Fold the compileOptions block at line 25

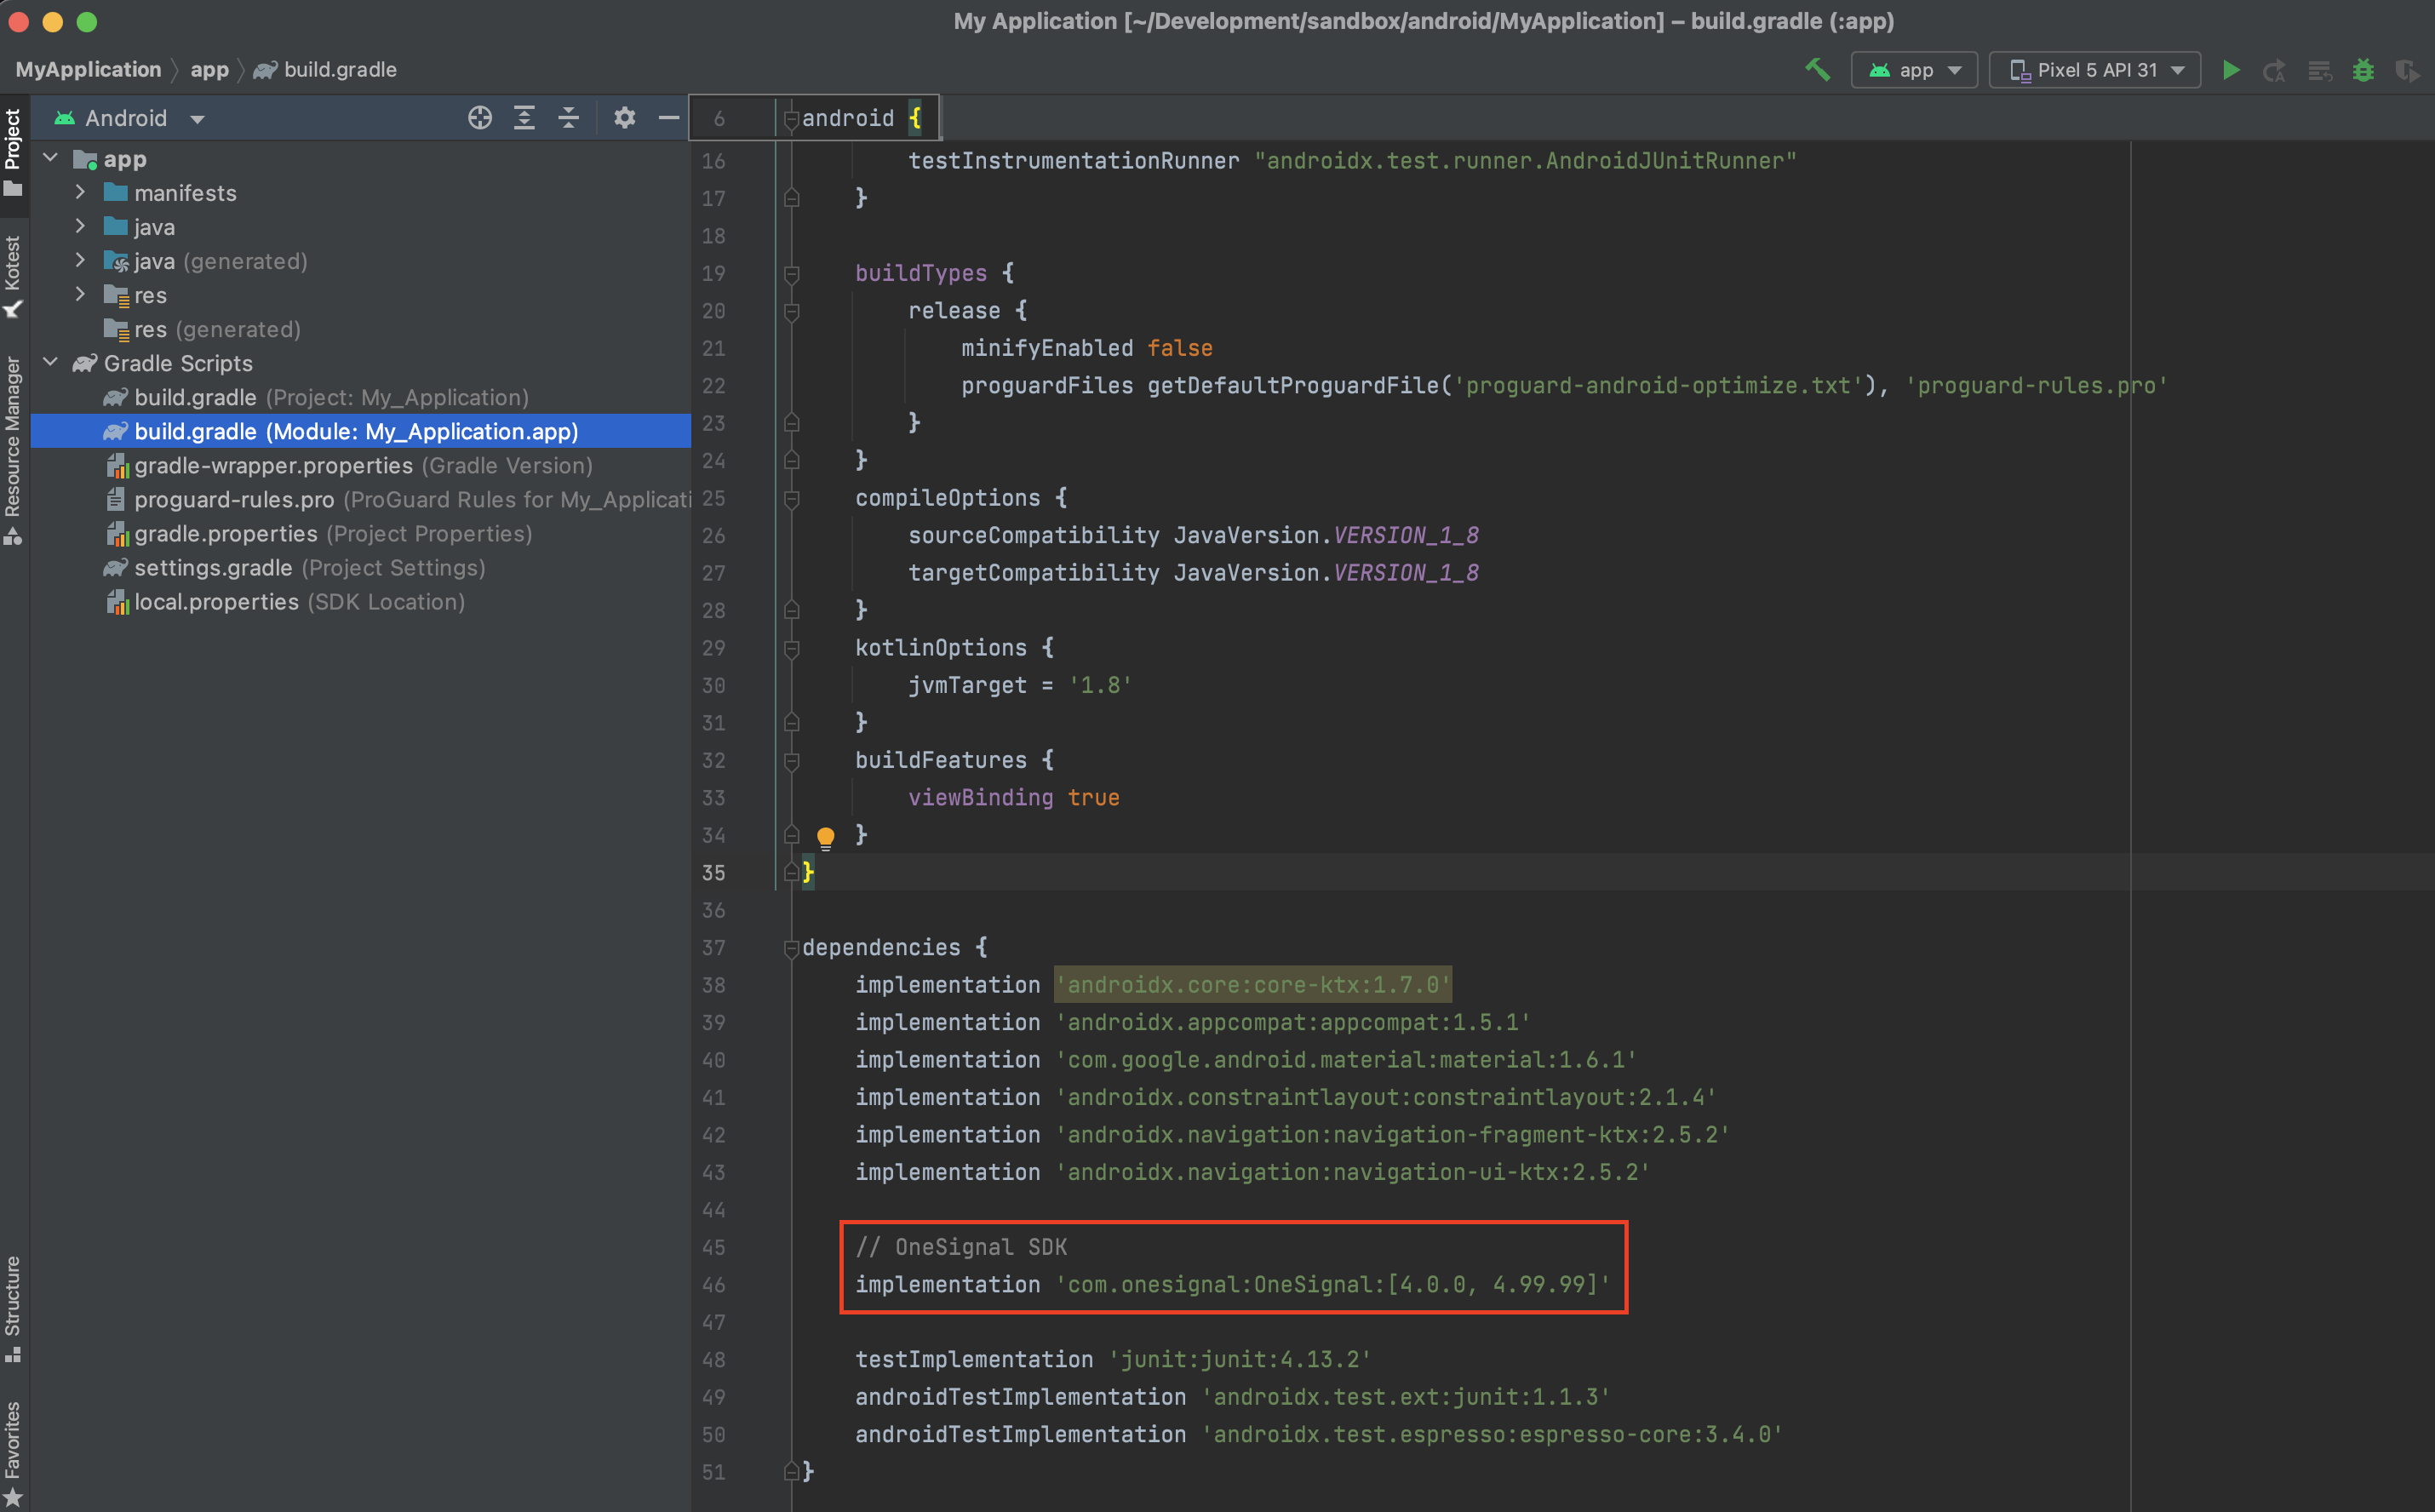pos(791,498)
